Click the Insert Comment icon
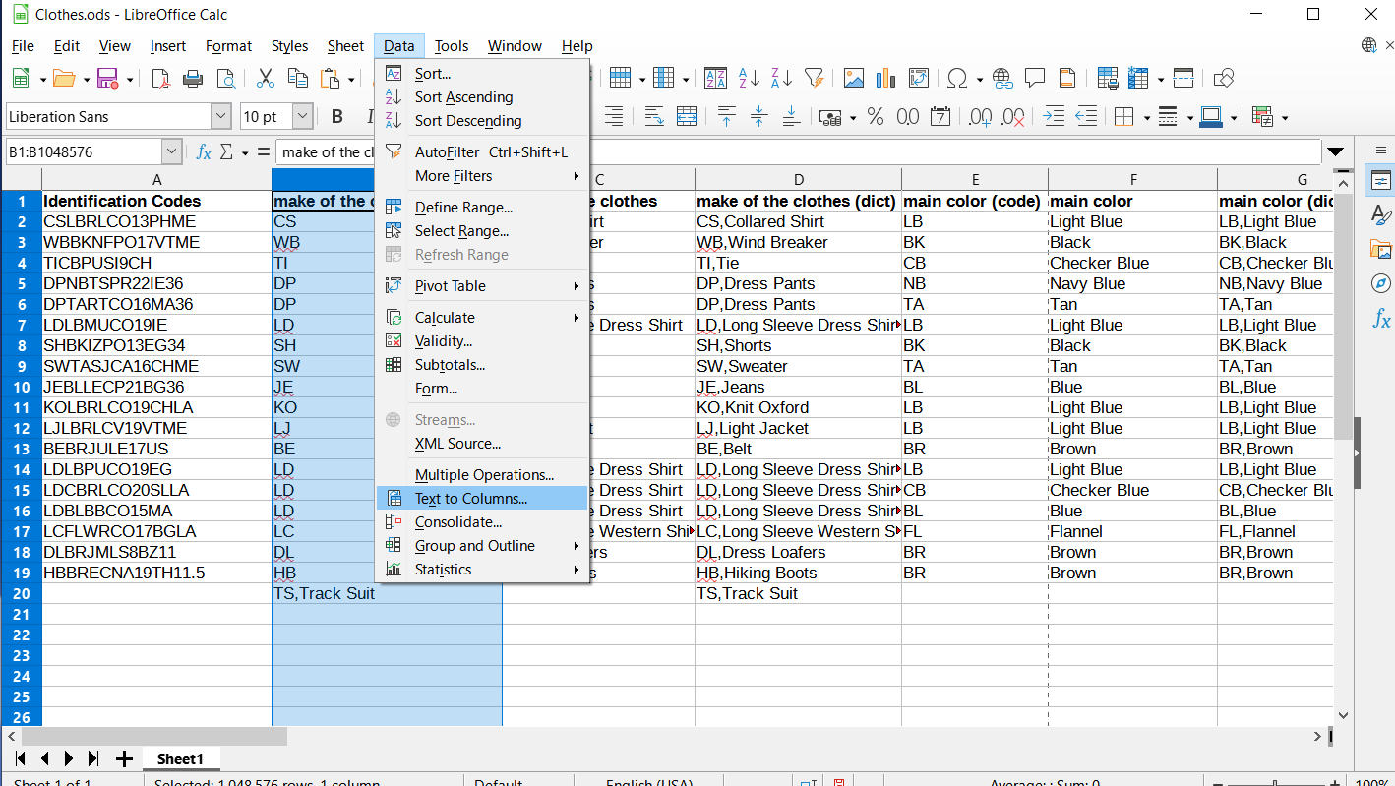Viewport: 1395px width, 786px height. tap(1035, 79)
